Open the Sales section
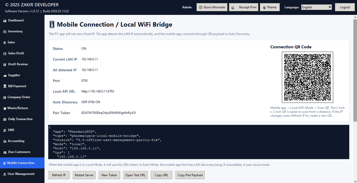Viewport: 357px width, 183px height. coord(22,42)
